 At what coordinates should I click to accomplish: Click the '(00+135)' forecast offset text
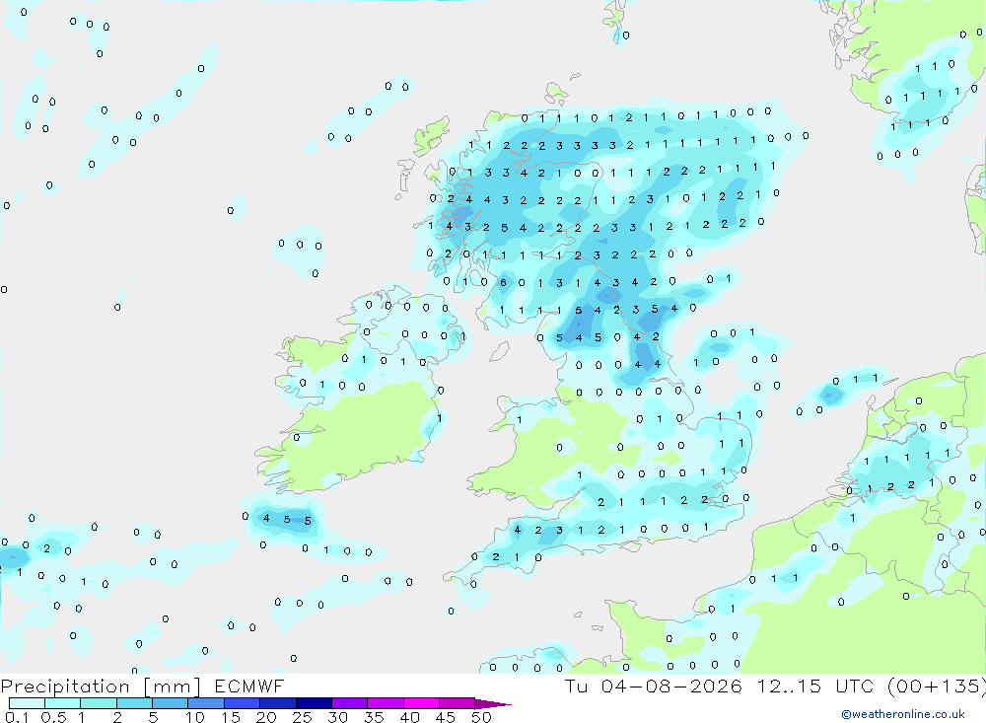937,687
